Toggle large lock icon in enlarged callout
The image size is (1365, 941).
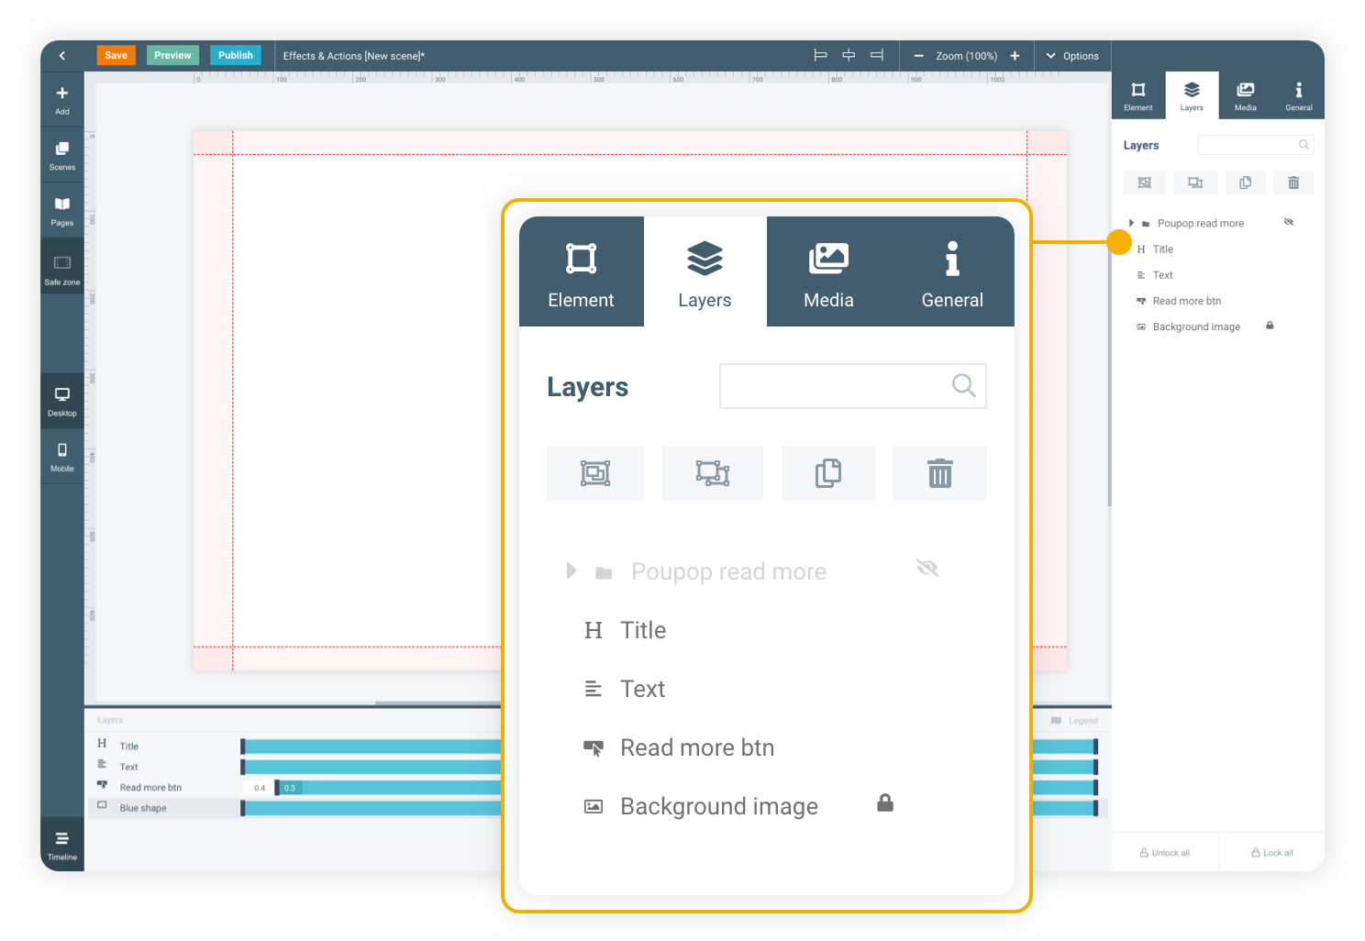coord(885,803)
